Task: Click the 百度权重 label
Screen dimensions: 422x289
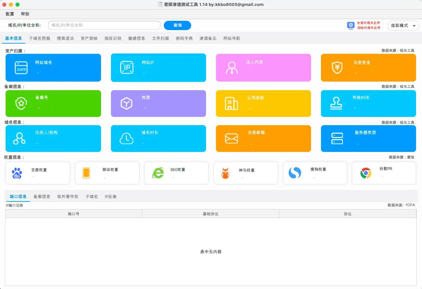Action: tap(39, 170)
